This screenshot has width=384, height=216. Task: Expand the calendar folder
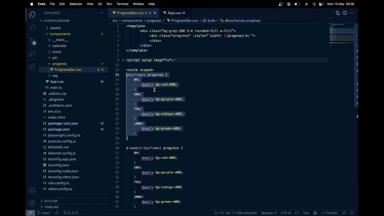(59, 46)
